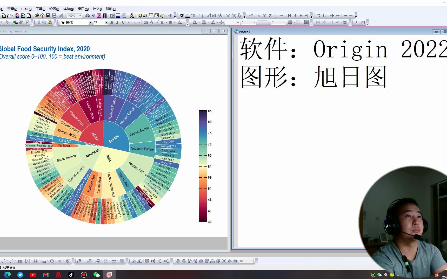447x279 pixels.
Task: Expand the font color dropdown arrow
Action: tap(184, 23)
